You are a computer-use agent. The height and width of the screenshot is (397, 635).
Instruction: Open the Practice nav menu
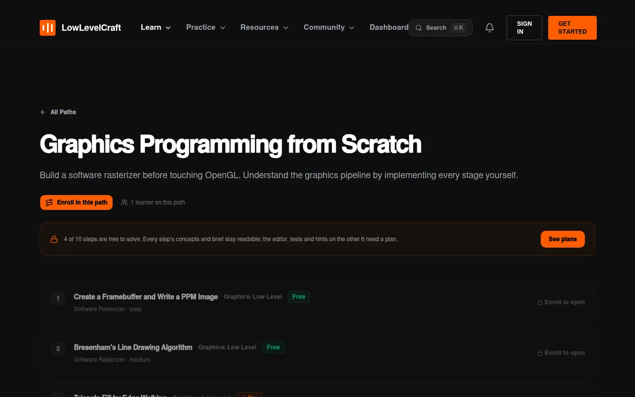pyautogui.click(x=206, y=27)
